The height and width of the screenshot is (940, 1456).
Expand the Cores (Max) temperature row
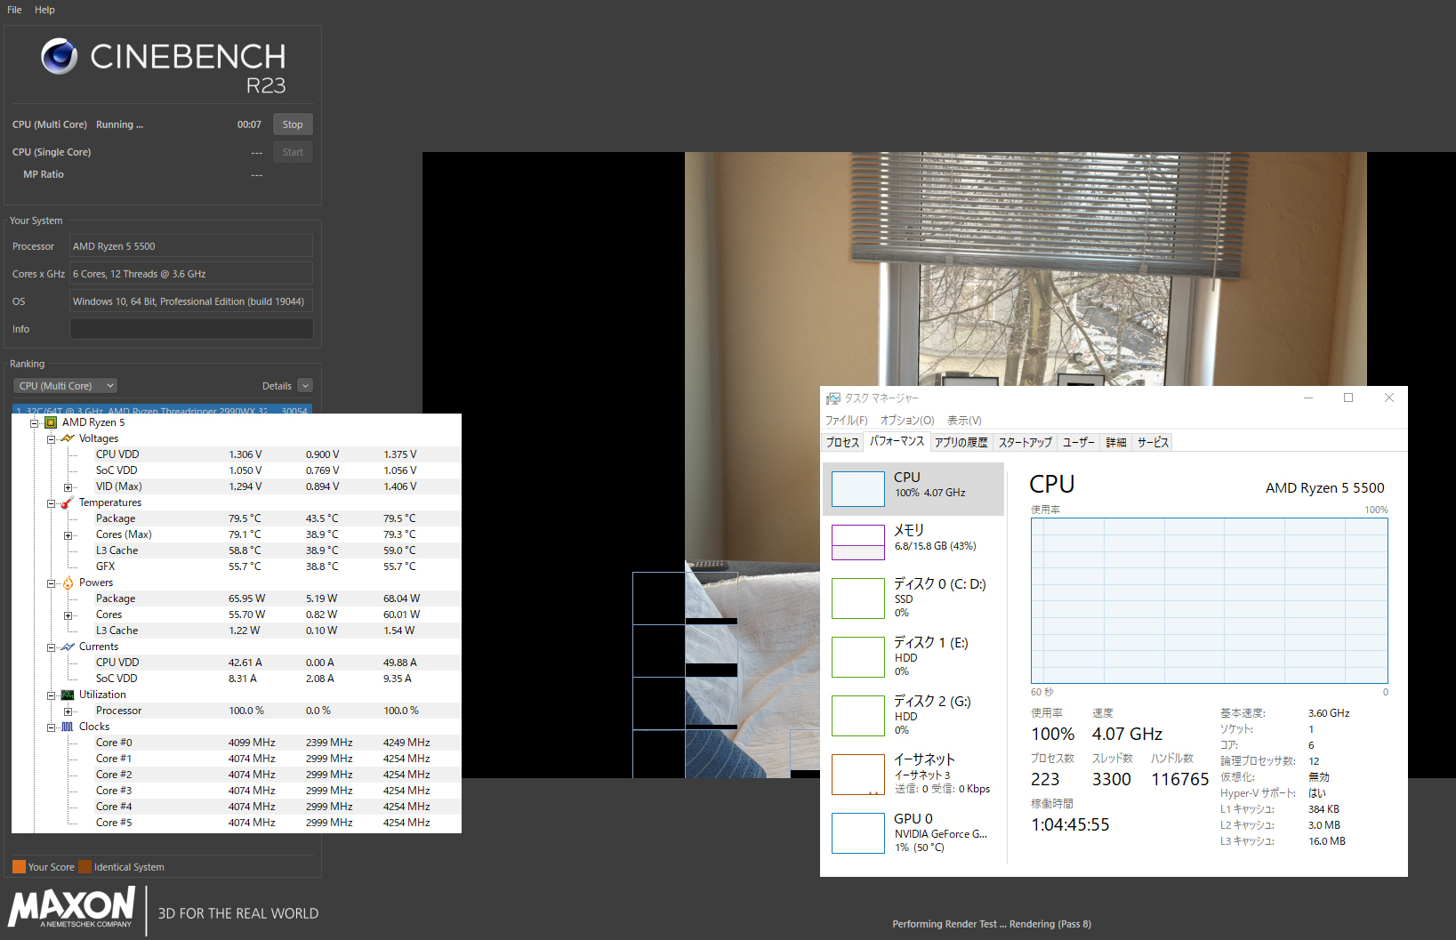pyautogui.click(x=68, y=535)
